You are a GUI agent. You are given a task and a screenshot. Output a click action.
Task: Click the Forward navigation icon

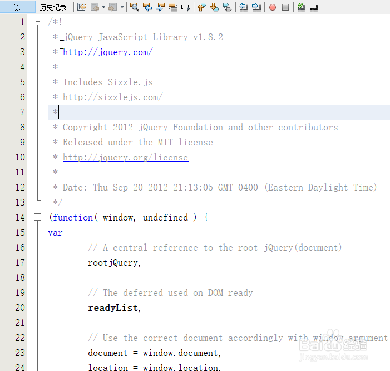click(113, 7)
